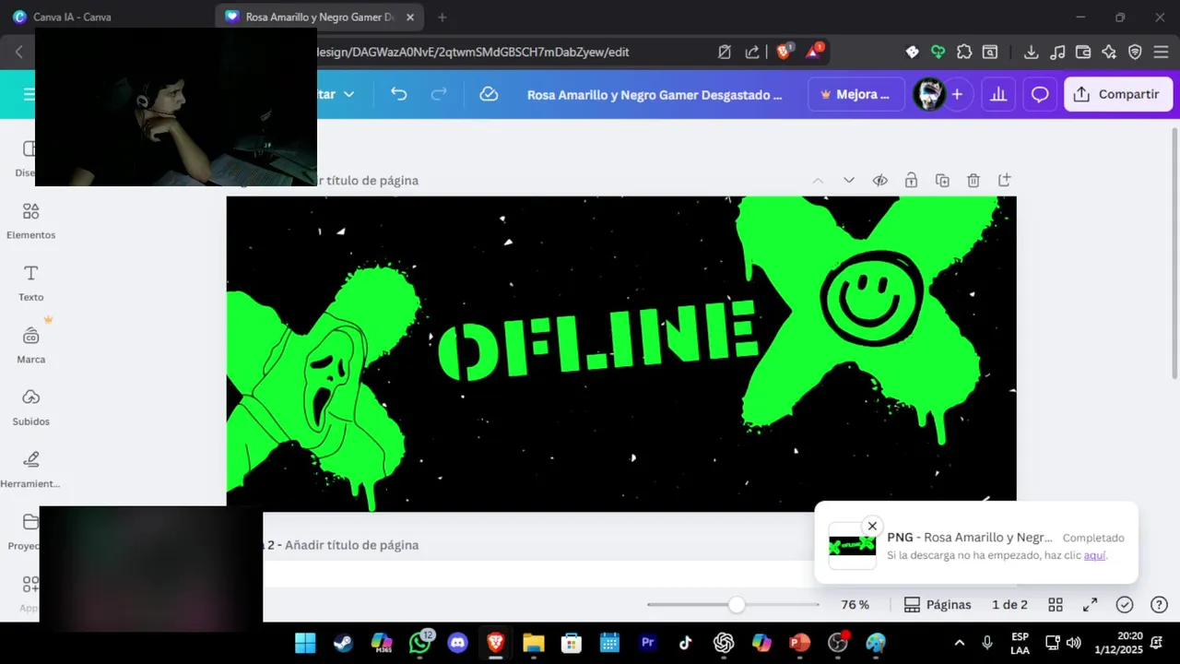Add a new page with plus icon
Viewport: 1180px width, 664px height.
tap(1005, 180)
